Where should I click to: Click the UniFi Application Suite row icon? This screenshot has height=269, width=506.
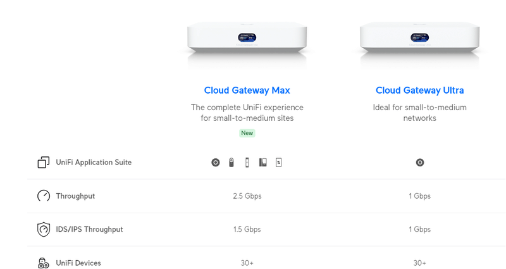pyautogui.click(x=44, y=162)
